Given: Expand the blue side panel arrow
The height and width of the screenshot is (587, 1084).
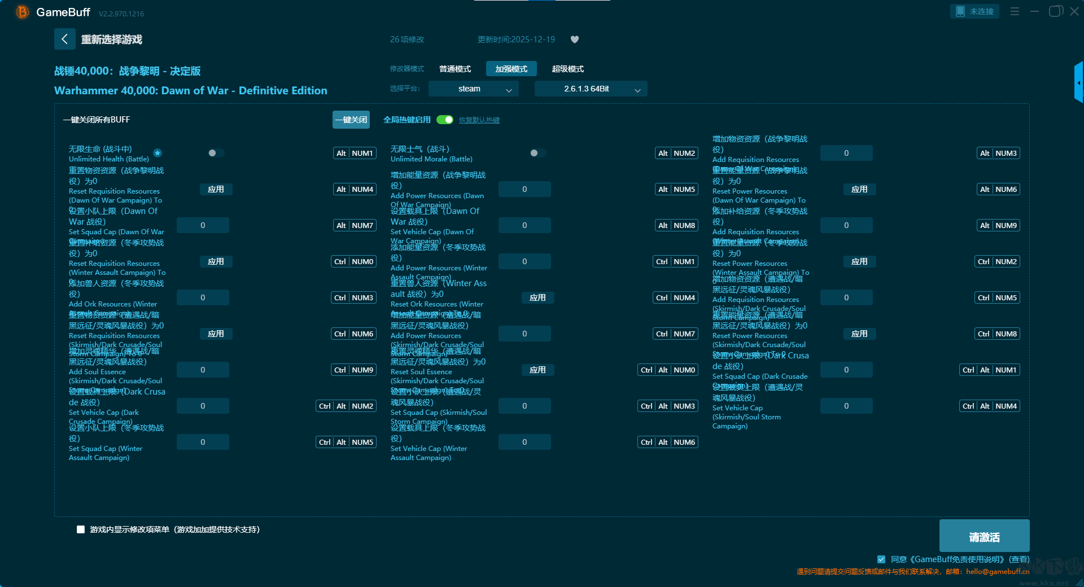Looking at the screenshot, I should coord(1078,83).
